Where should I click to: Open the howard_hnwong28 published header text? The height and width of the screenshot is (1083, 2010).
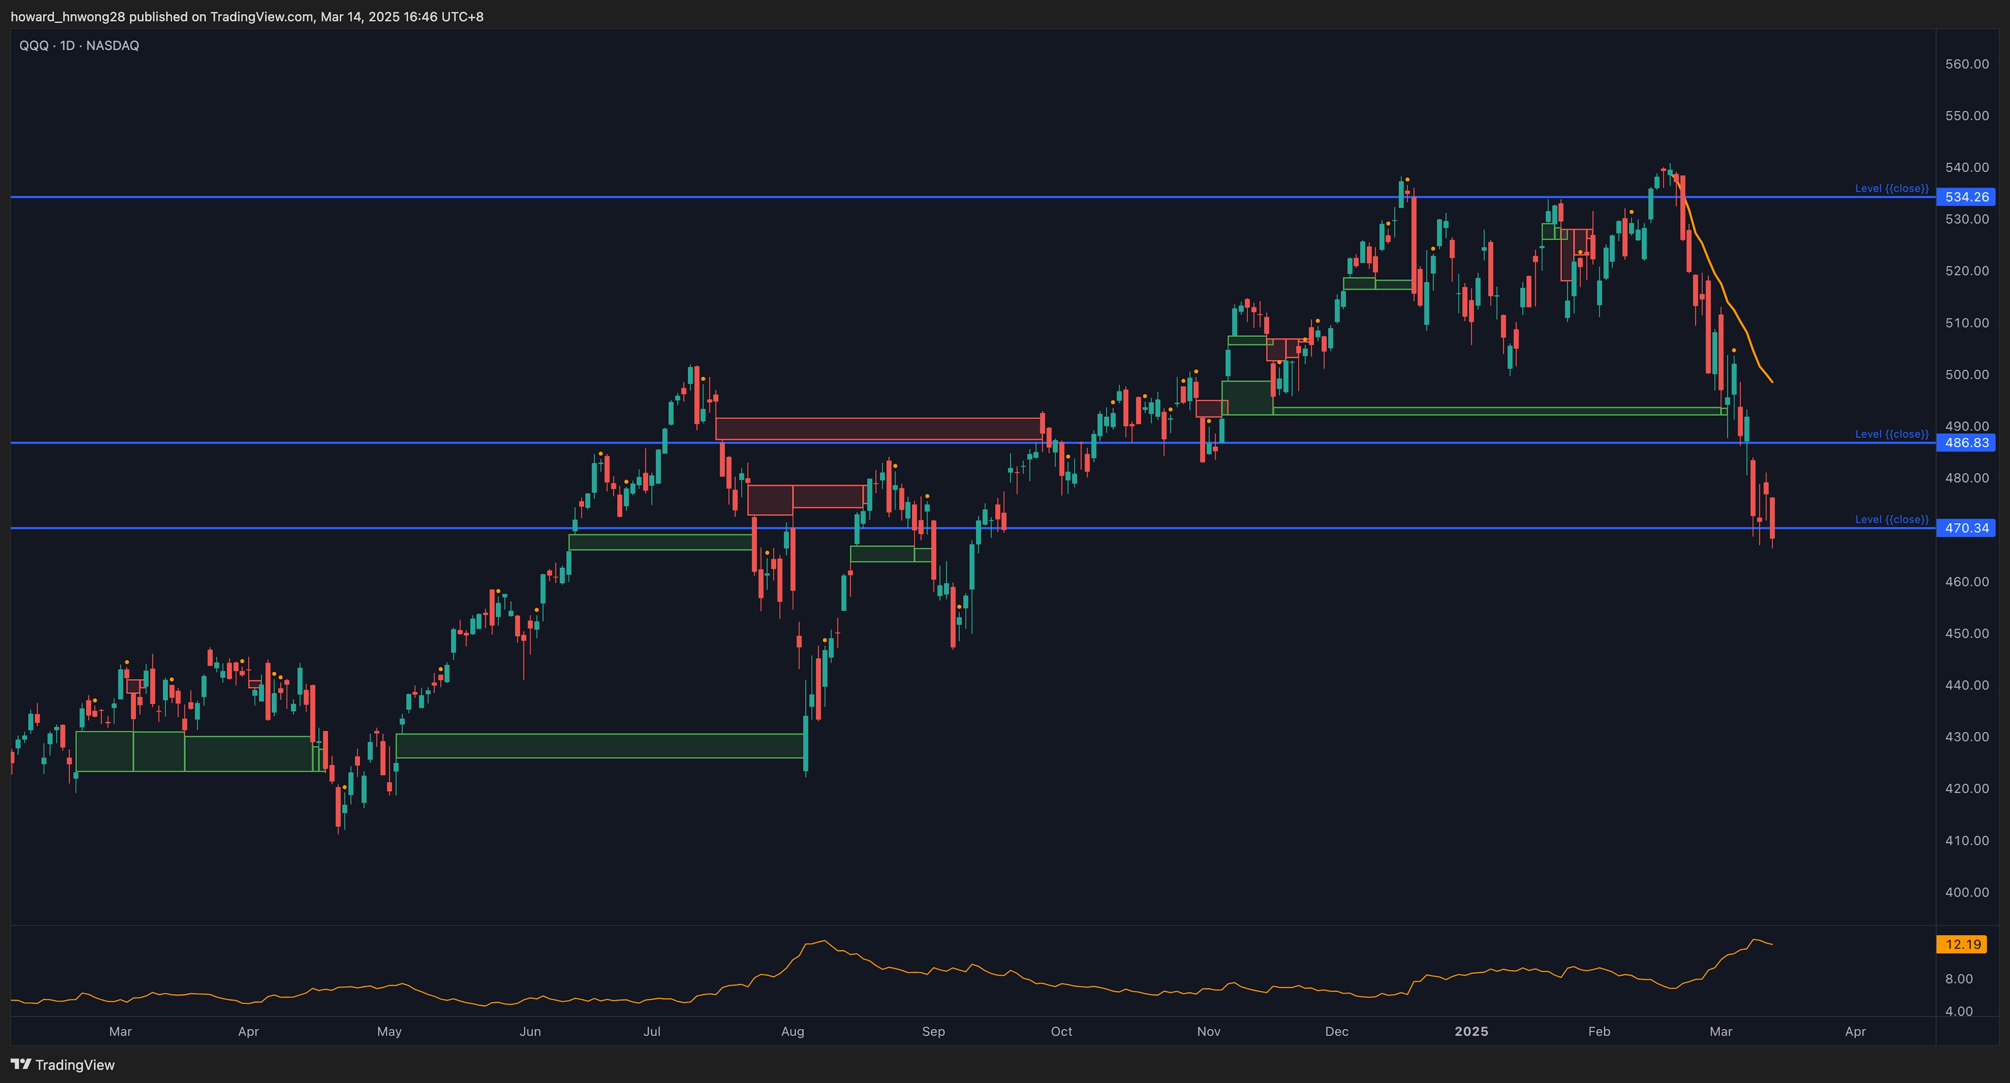[247, 16]
